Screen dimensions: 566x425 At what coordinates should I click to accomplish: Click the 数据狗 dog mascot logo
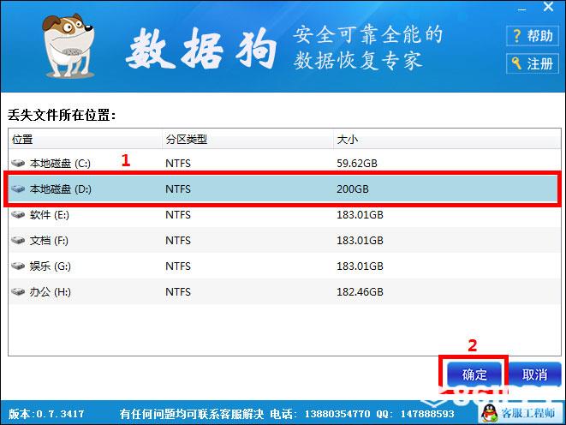69,45
